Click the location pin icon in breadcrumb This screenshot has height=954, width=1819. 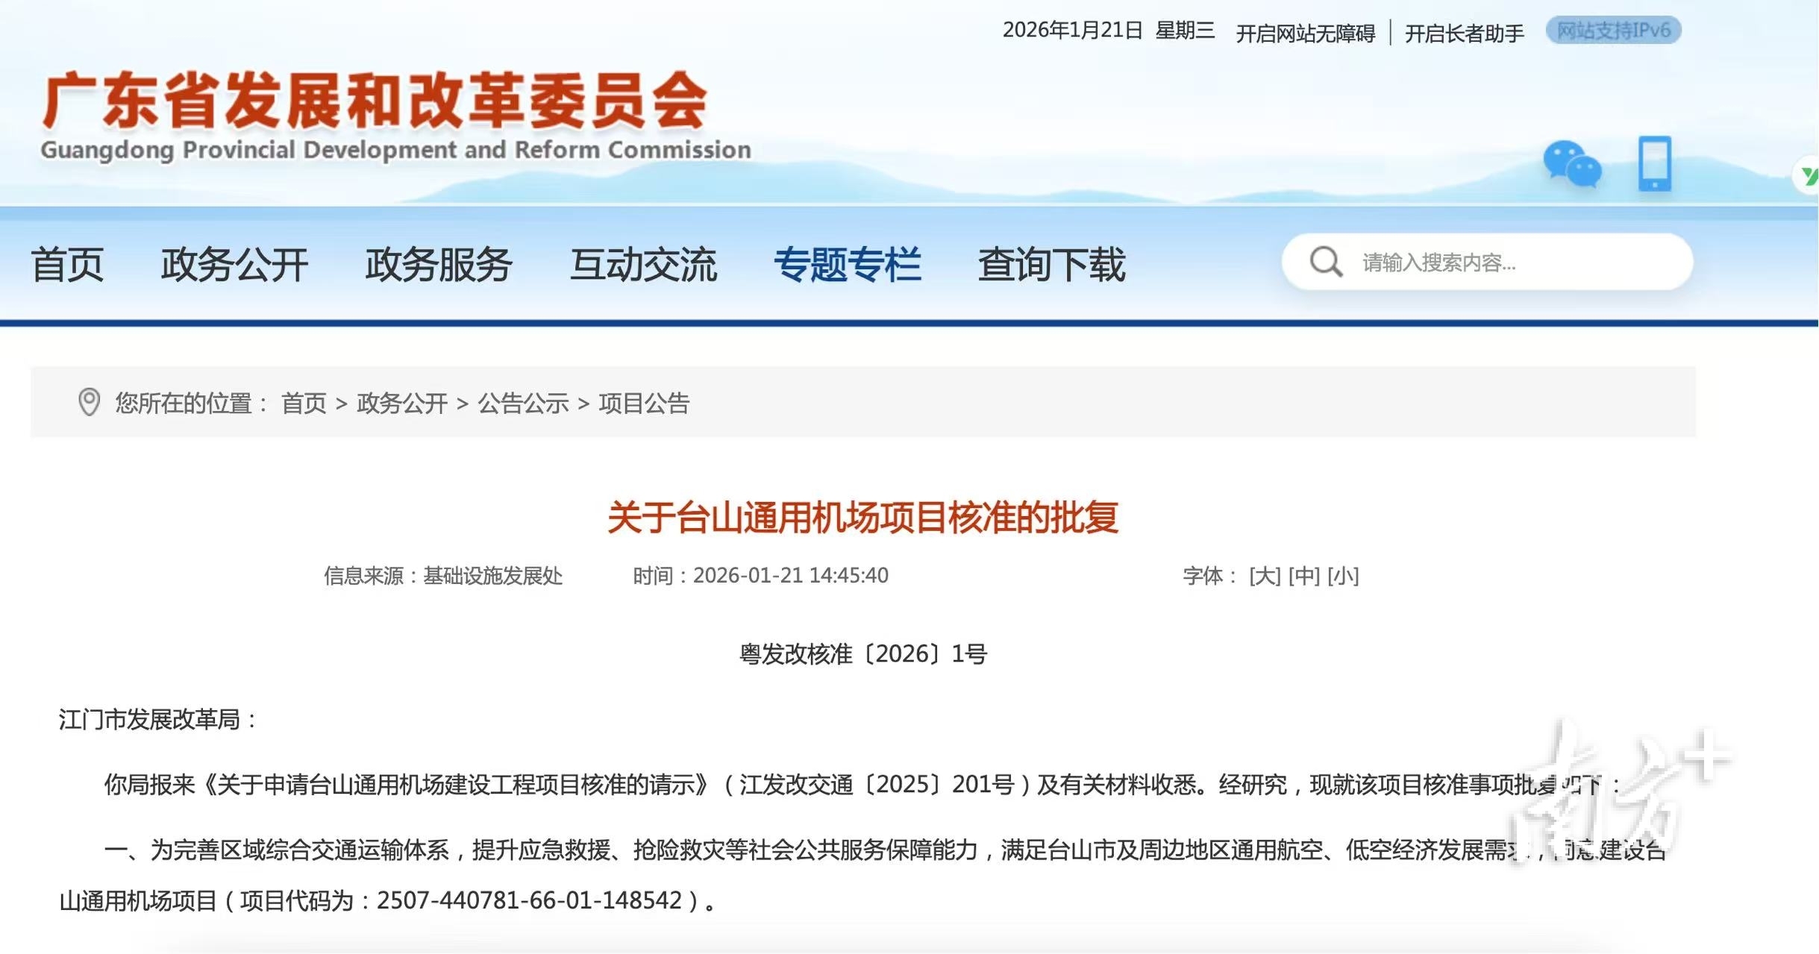(x=89, y=402)
